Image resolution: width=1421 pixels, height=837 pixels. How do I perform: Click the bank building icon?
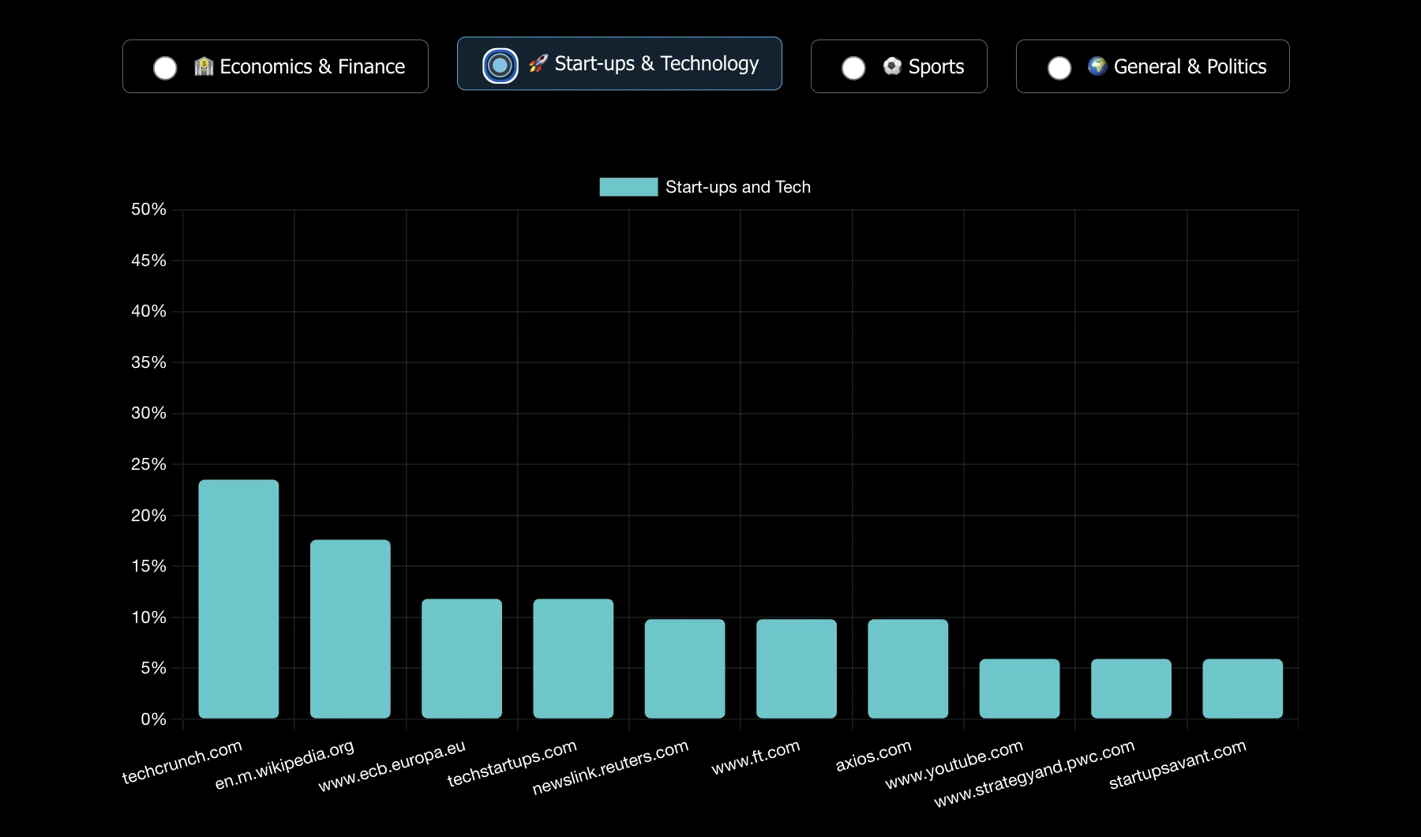pyautogui.click(x=204, y=66)
